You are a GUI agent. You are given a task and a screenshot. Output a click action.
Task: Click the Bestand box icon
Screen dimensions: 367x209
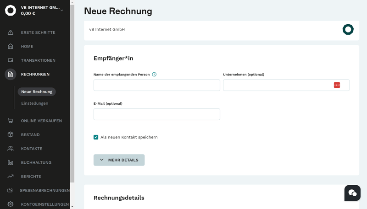pyautogui.click(x=11, y=134)
